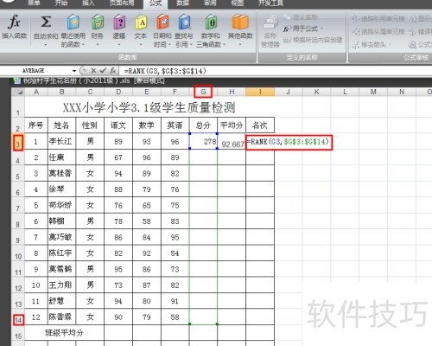Open the 文本 text functions book icon
432x346 pixels.
(x=141, y=22)
